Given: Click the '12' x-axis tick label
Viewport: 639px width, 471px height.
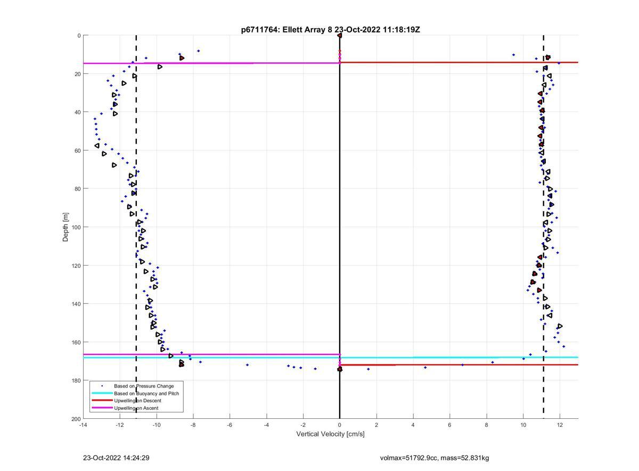Looking at the screenshot, I should coord(560,425).
